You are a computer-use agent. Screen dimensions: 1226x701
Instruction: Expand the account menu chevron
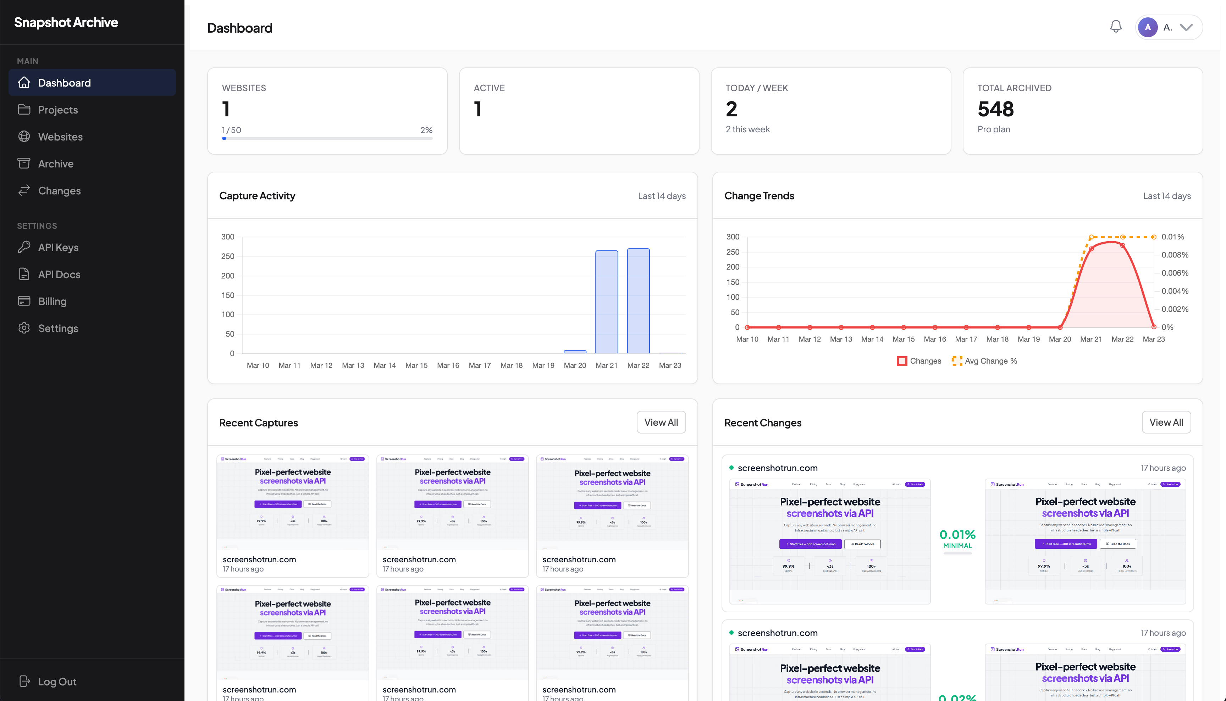(1187, 27)
